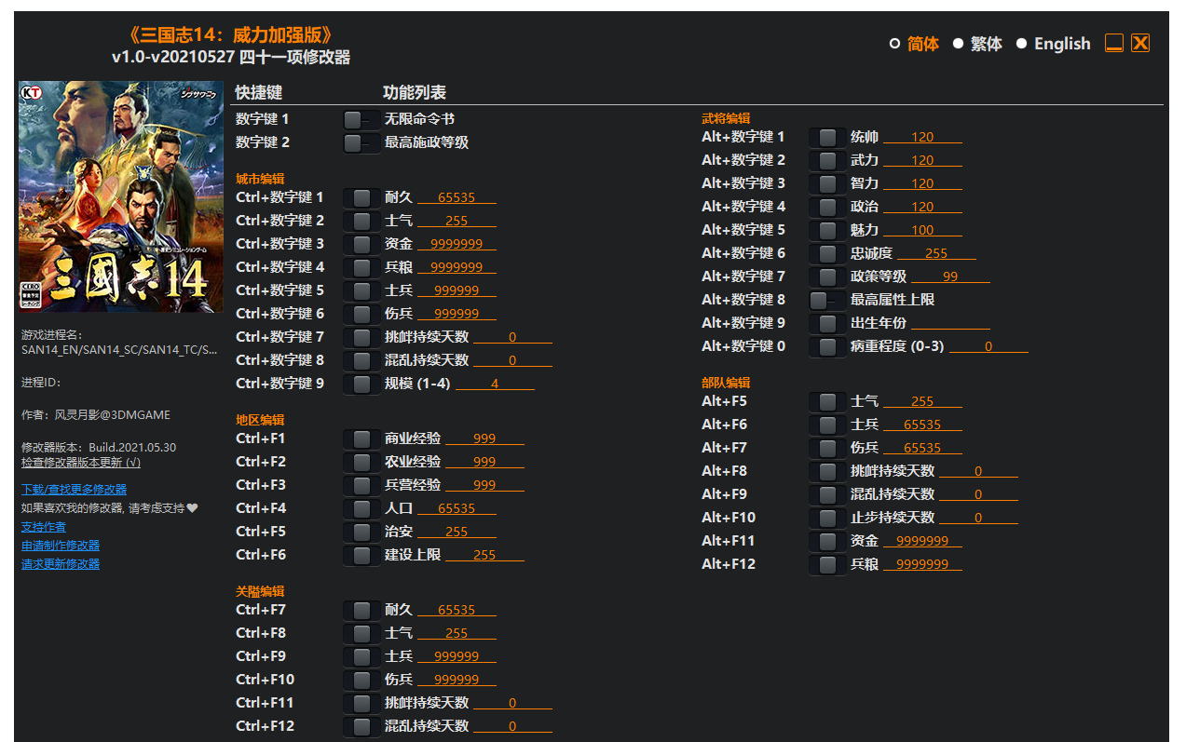Screen dimensions: 1186x742
Task: Enable 统帅 Alt+数字键 1 toggle
Action: pyautogui.click(x=827, y=137)
